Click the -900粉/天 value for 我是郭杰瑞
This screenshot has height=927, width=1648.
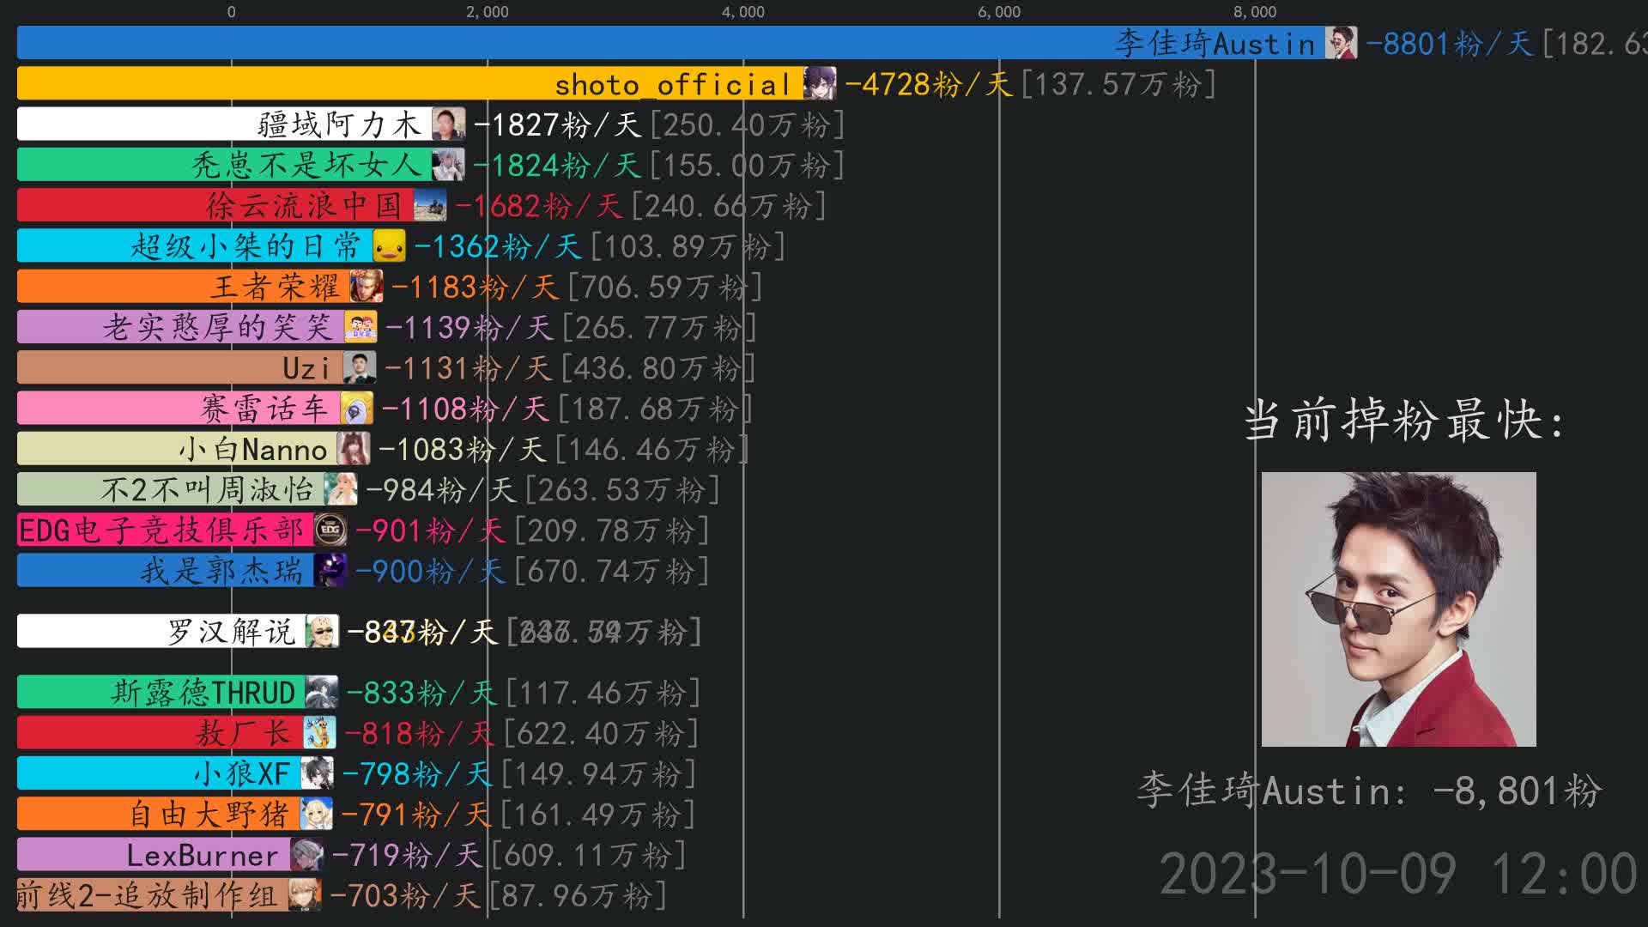coord(431,571)
